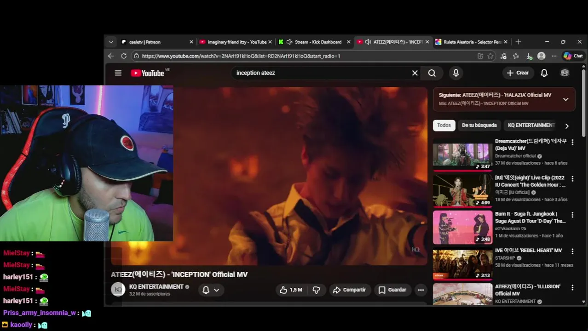
Task: Open the YouTube hamburger guide menu
Action: click(118, 73)
